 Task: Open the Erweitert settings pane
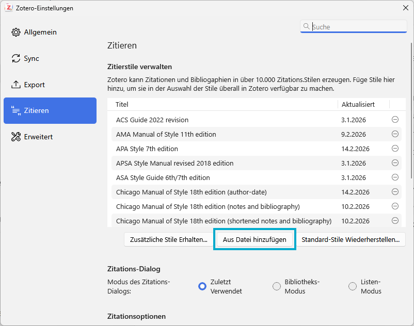tap(50, 137)
